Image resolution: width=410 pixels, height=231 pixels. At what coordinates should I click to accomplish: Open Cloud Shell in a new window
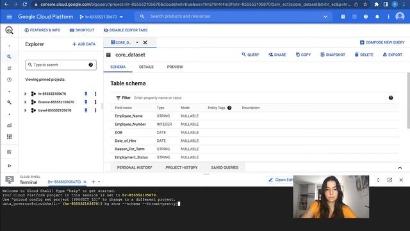(389, 180)
